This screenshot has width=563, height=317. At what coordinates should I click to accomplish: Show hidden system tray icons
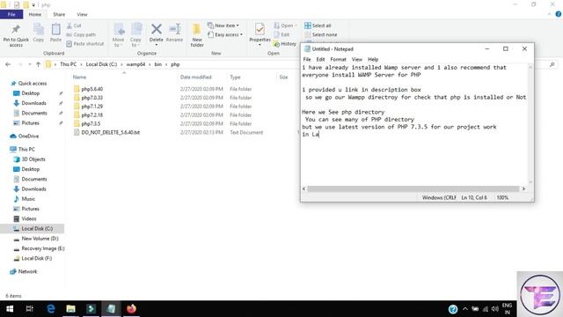coord(465,309)
